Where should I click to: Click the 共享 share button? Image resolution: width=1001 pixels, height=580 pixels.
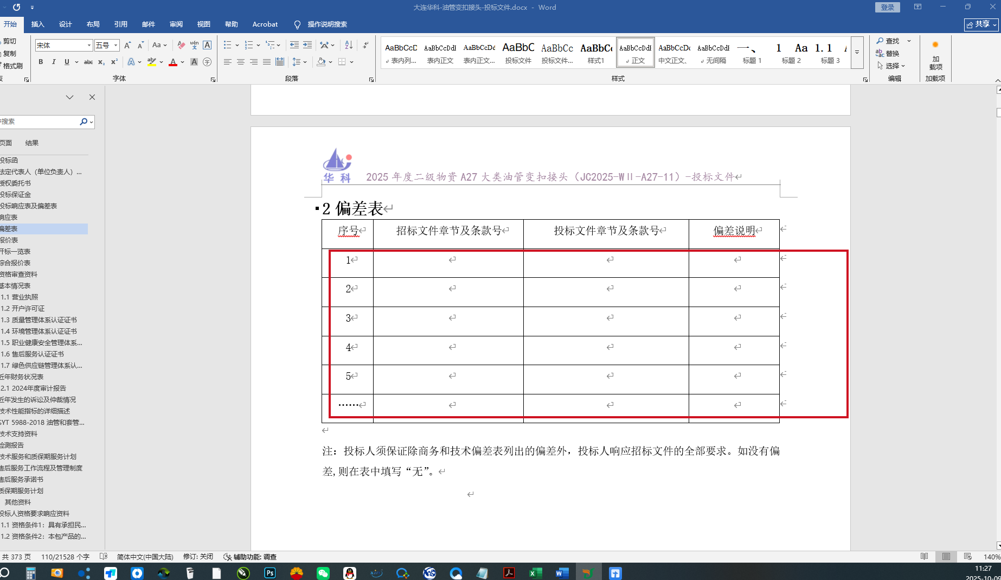(981, 24)
